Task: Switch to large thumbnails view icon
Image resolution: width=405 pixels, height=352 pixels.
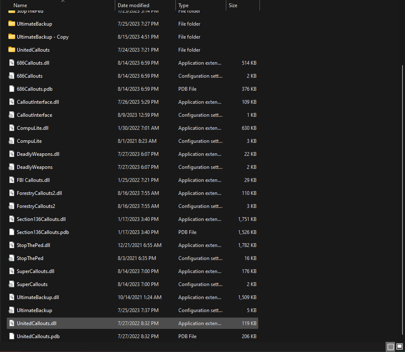Action: (399, 347)
